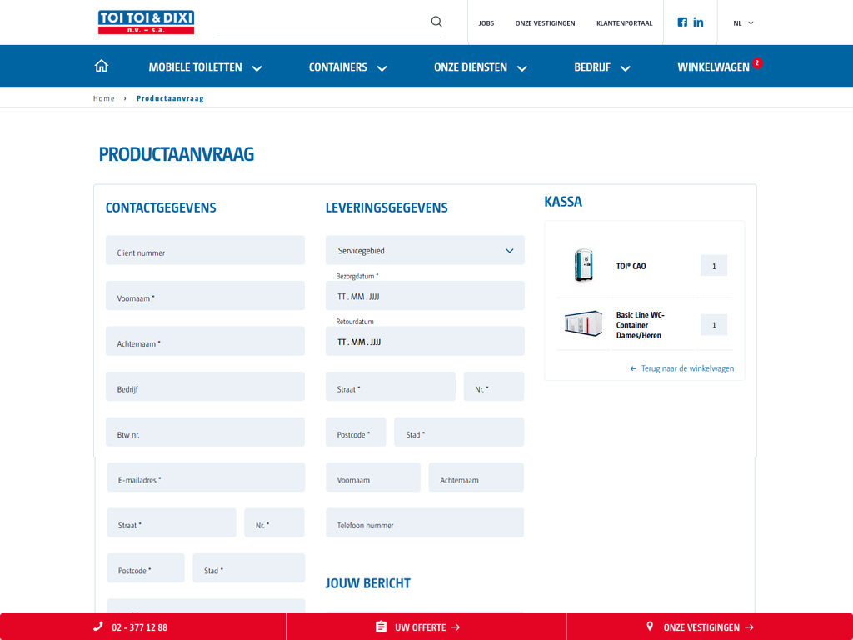Click the Jobs link in header

click(x=486, y=23)
